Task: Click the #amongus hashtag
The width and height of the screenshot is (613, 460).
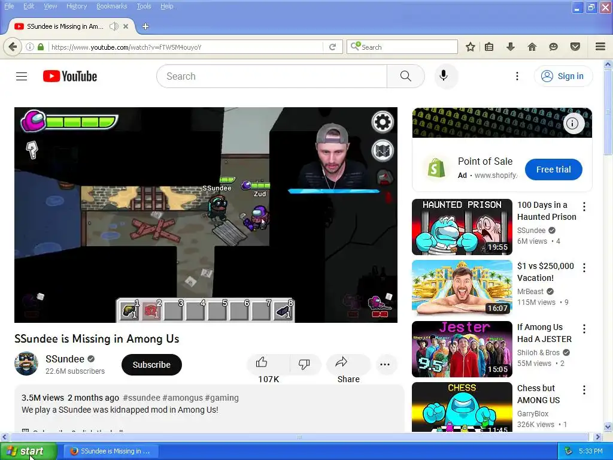Action: [183, 398]
